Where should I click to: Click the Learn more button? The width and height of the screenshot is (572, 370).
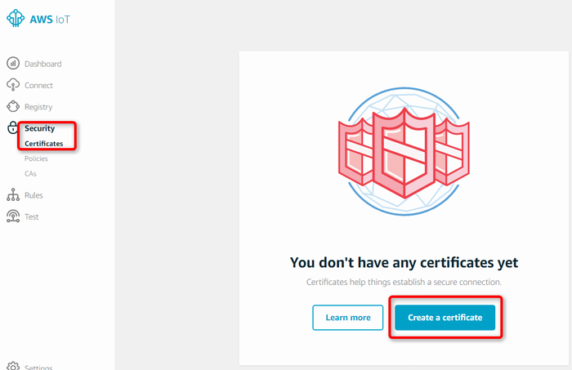pos(347,318)
